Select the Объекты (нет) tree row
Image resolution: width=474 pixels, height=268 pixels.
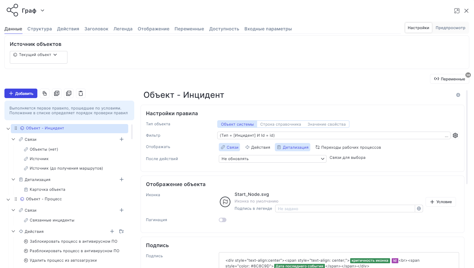[x=44, y=149]
